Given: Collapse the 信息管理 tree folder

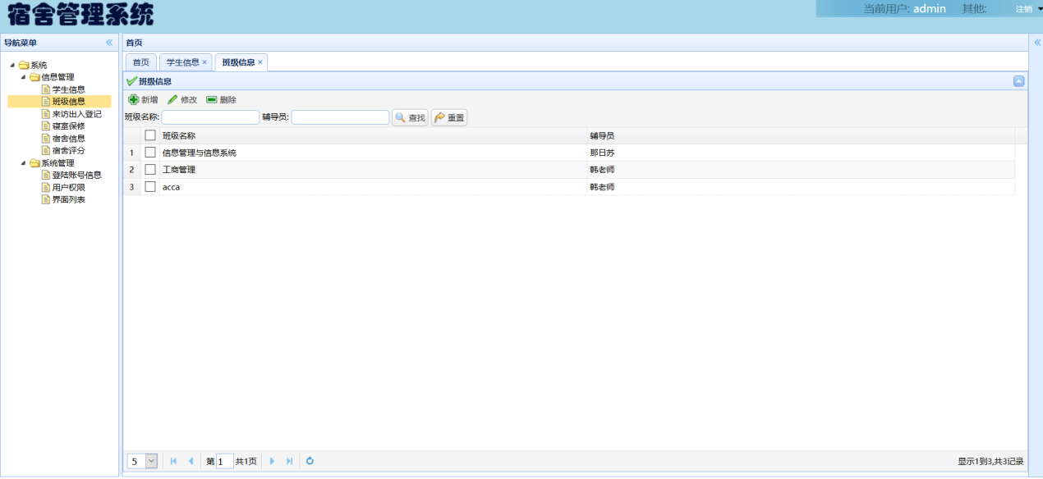Looking at the screenshot, I should pyautogui.click(x=24, y=77).
